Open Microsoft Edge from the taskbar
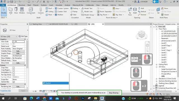This screenshot has height=101, width=179. tap(31, 98)
